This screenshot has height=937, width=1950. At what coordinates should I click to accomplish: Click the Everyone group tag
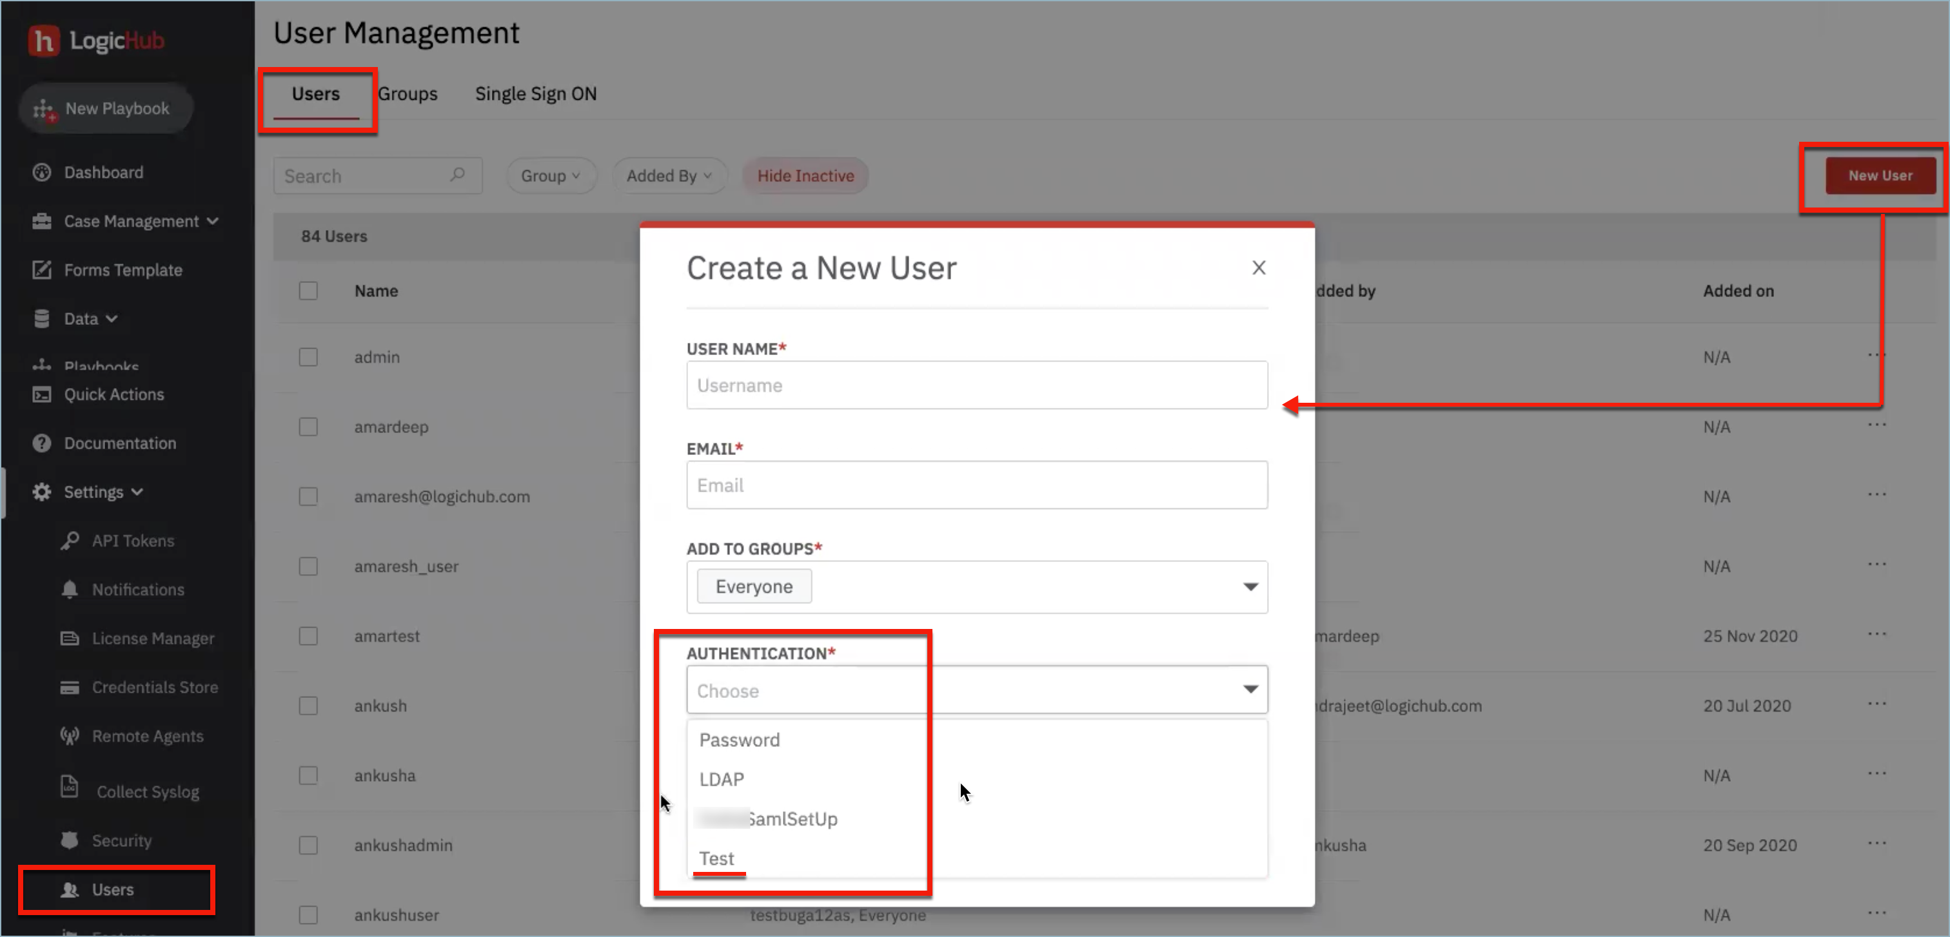point(754,586)
